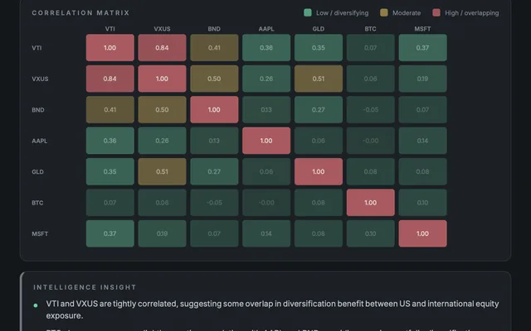Click the GLD row, MSFT column 0.08 cell

point(422,171)
